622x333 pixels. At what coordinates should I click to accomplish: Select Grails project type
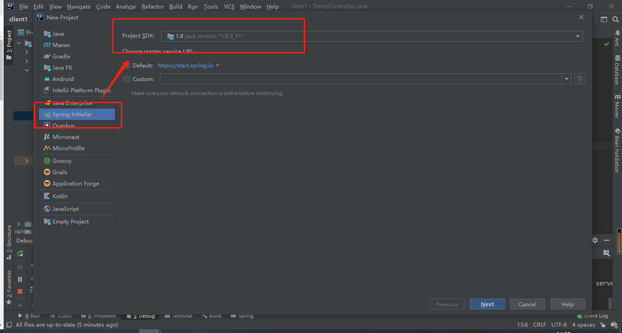[77, 172]
